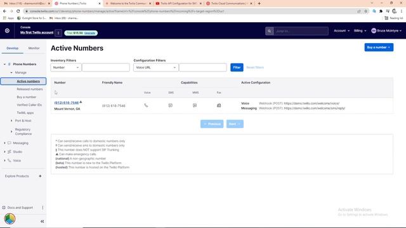406x228 pixels.
Task: Click the Previous pagination button
Action: click(212, 124)
